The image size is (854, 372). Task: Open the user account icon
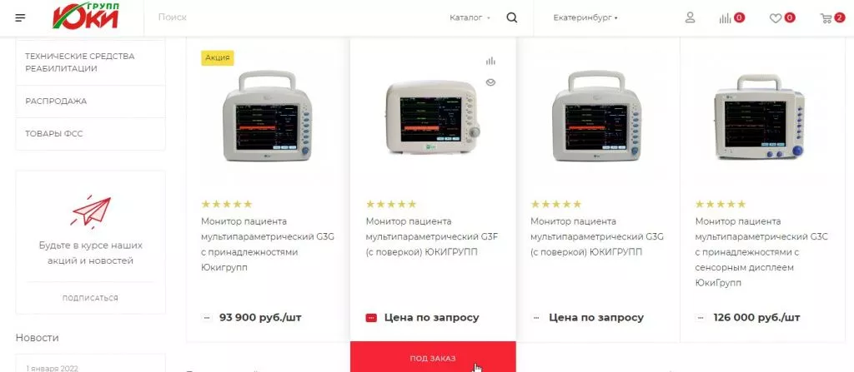690,17
